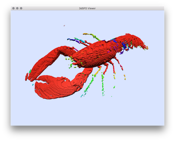The height and width of the screenshot is (141, 175).
Task: Click the 3dSPD Viewer window title
Action: tap(87, 8)
